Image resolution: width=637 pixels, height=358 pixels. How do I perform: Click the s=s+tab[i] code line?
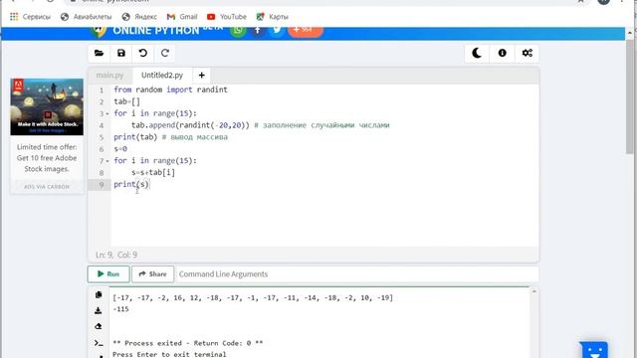coord(153,172)
